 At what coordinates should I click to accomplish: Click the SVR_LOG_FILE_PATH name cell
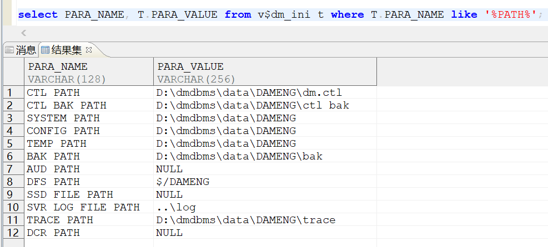[x=83, y=207]
